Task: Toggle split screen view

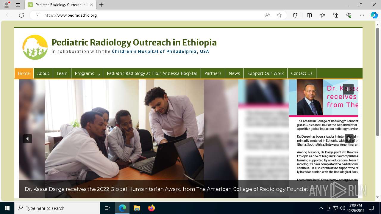Action: pos(309,15)
